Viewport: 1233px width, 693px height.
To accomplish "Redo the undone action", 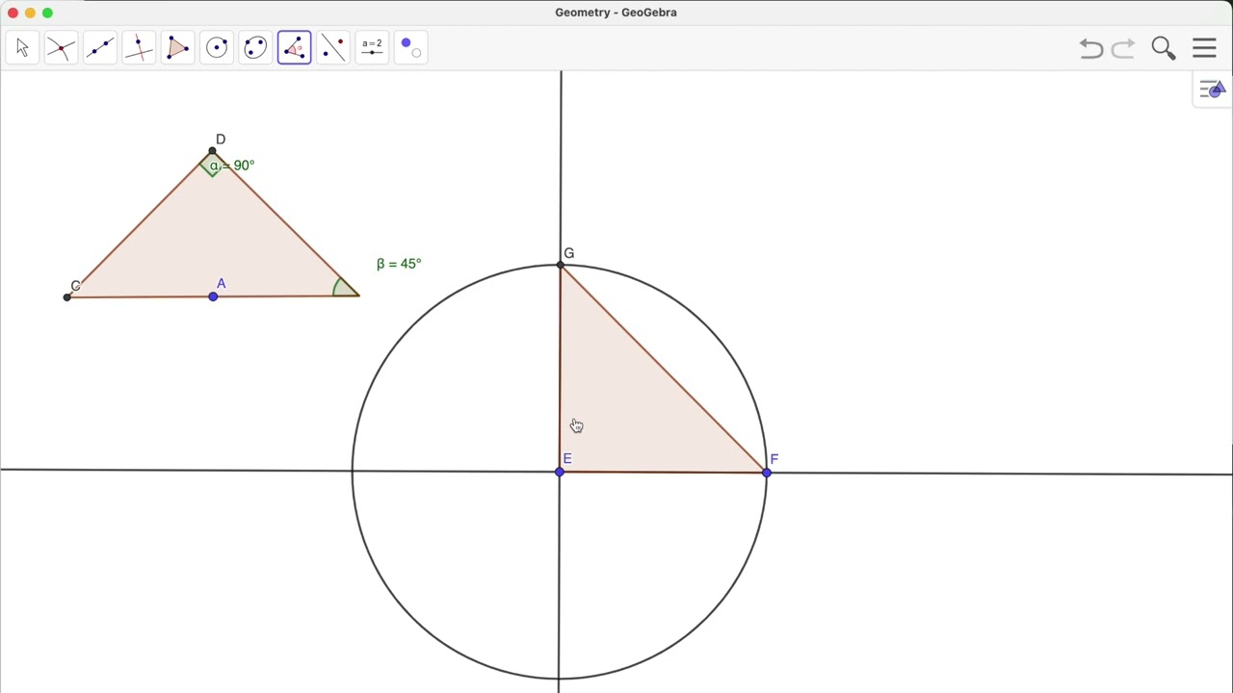I will [x=1123, y=49].
